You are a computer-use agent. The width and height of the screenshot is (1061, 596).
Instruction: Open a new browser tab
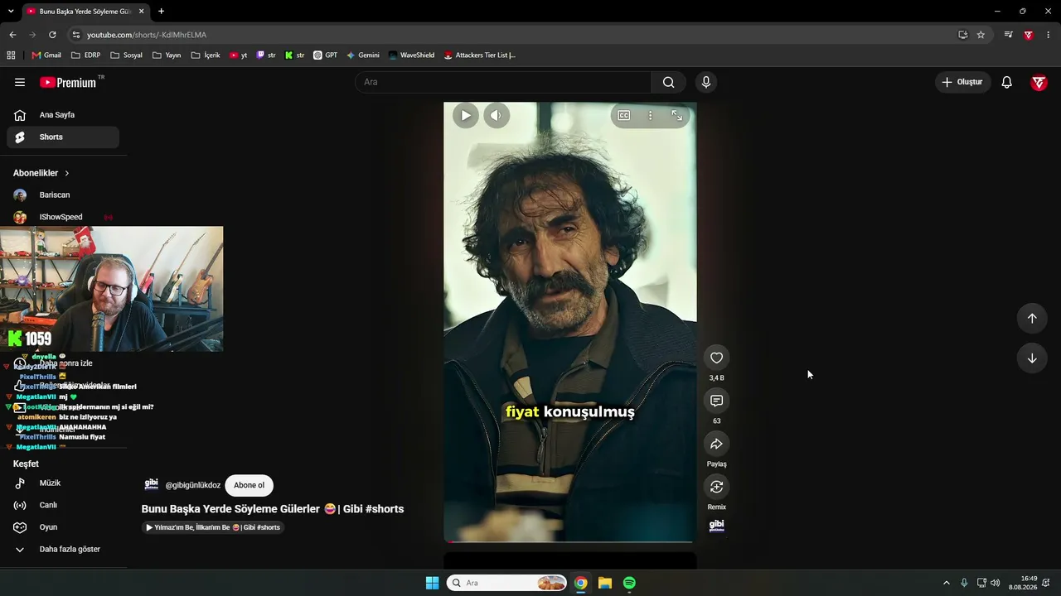[161, 12]
